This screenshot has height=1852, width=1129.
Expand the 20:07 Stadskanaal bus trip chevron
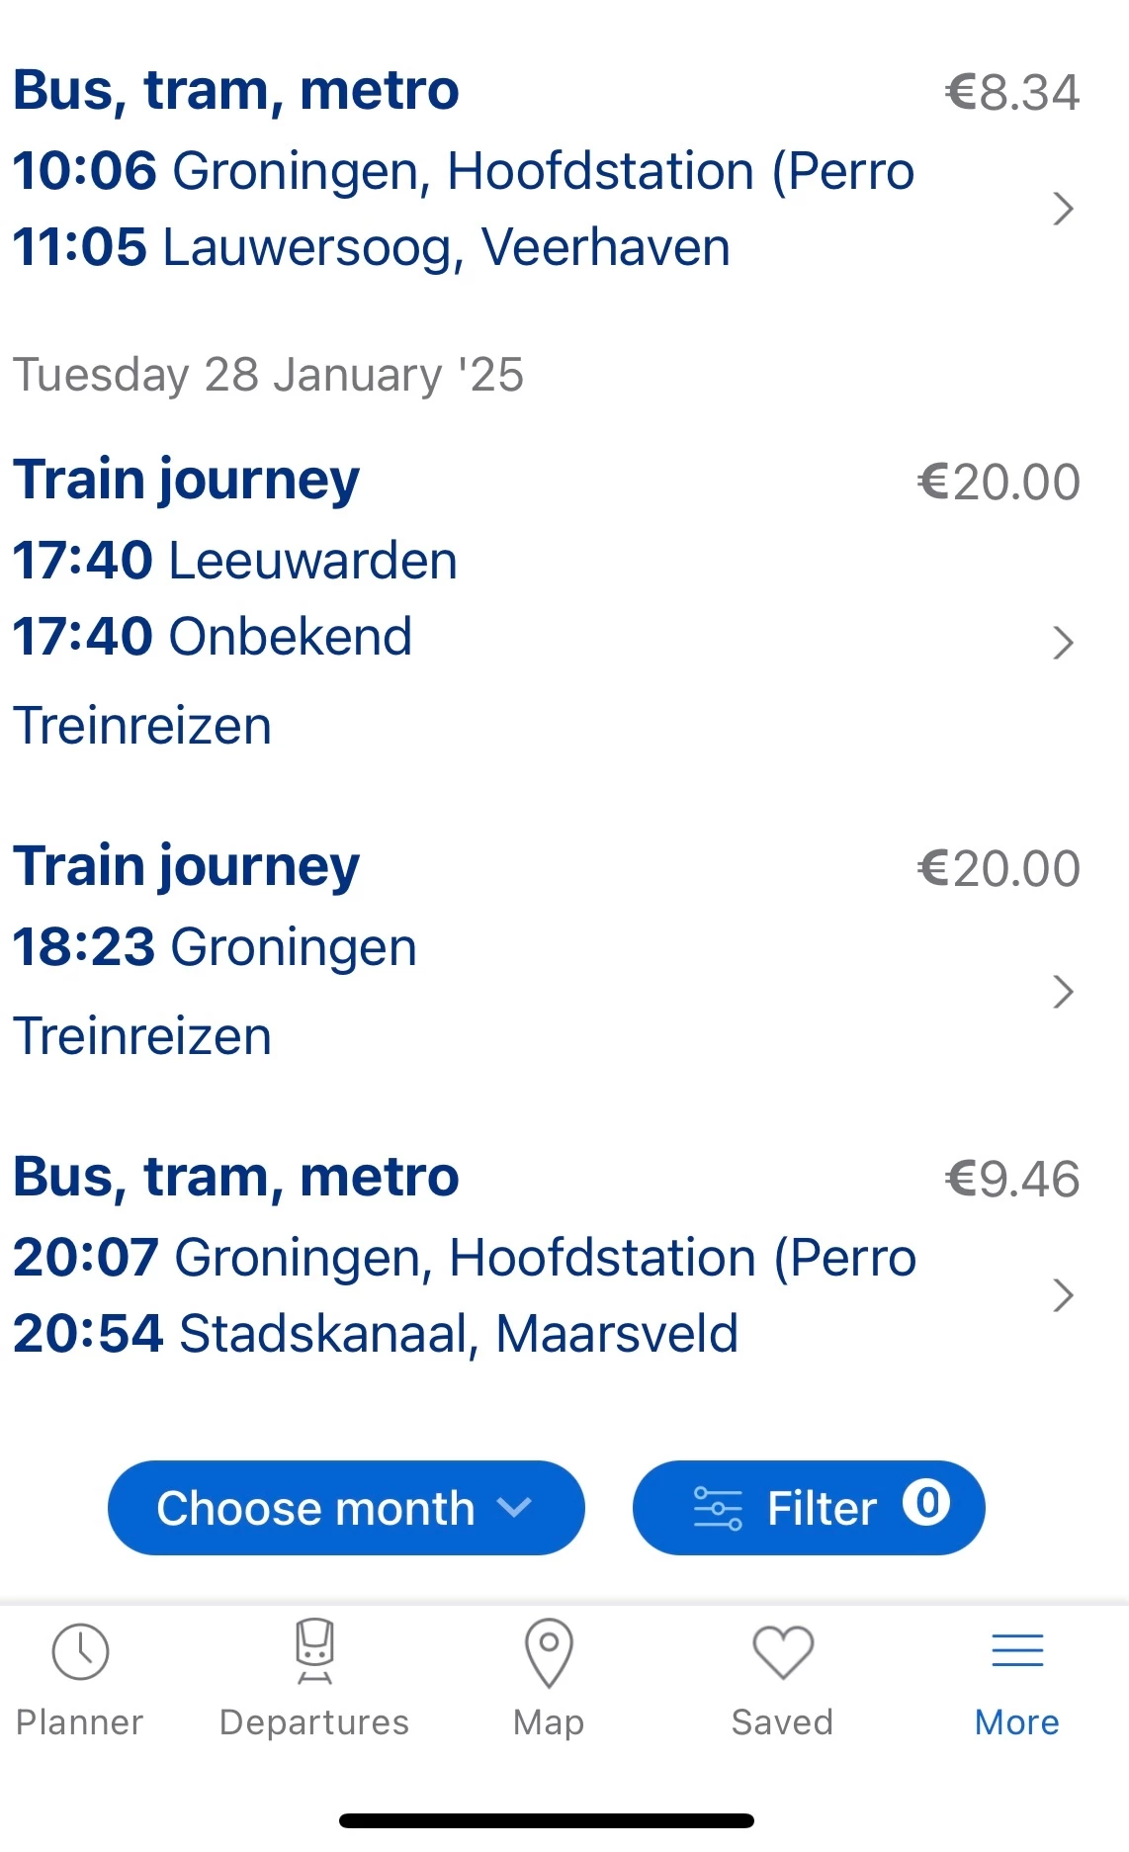point(1063,1295)
